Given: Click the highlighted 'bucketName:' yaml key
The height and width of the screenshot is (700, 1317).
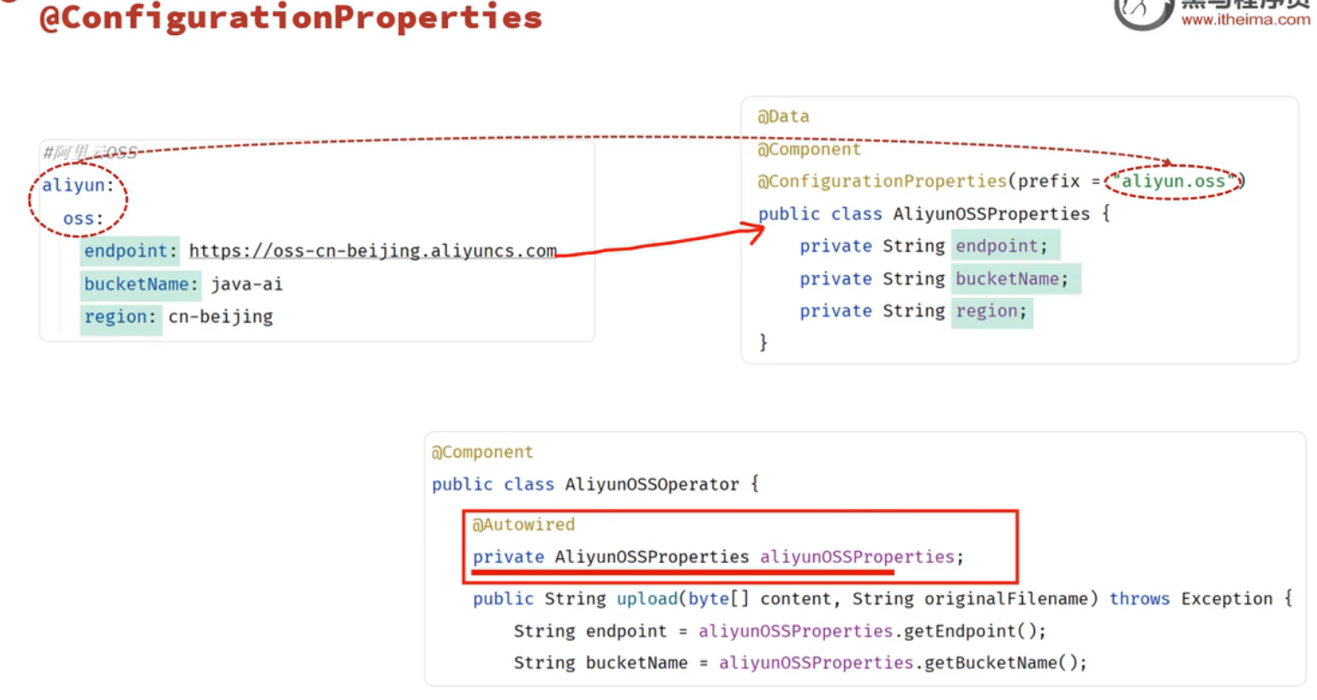Looking at the screenshot, I should [141, 284].
